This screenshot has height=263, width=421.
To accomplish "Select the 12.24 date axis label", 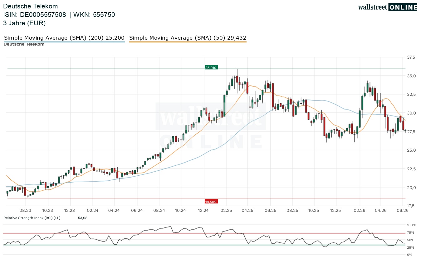I will coord(203,211).
